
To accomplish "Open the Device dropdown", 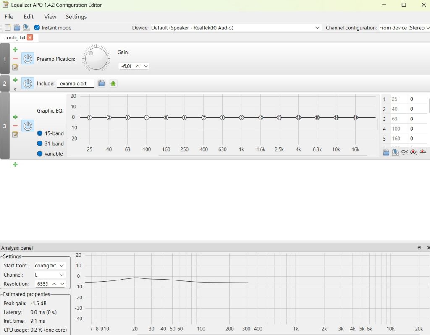I will 235,28.
